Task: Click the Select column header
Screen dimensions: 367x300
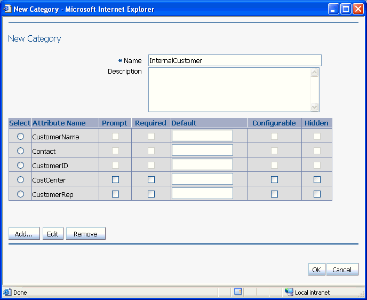Action: click(20, 123)
